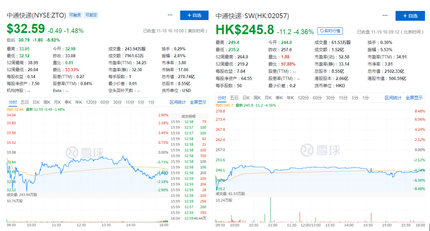This screenshot has width=430, height=231.
Task: Click 市盈率(TTM) 34.91 in HK panel
Action: [x=387, y=57]
